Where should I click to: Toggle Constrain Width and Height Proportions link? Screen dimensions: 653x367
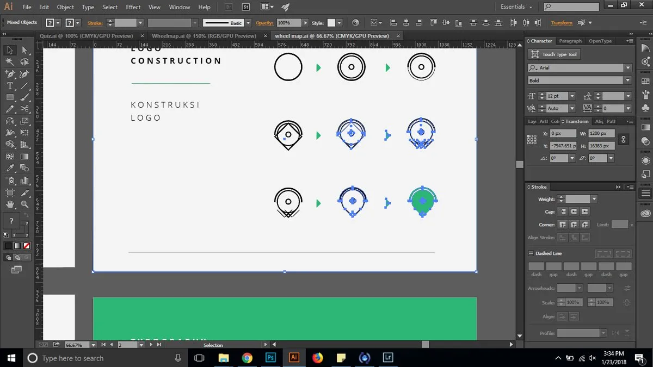(x=624, y=140)
